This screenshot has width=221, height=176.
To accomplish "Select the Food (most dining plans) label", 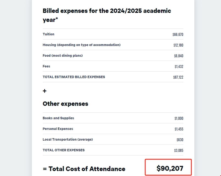I will [x=63, y=56].
